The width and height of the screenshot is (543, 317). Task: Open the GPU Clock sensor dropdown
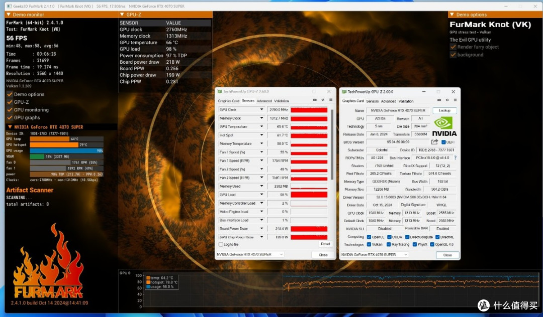tap(262, 109)
